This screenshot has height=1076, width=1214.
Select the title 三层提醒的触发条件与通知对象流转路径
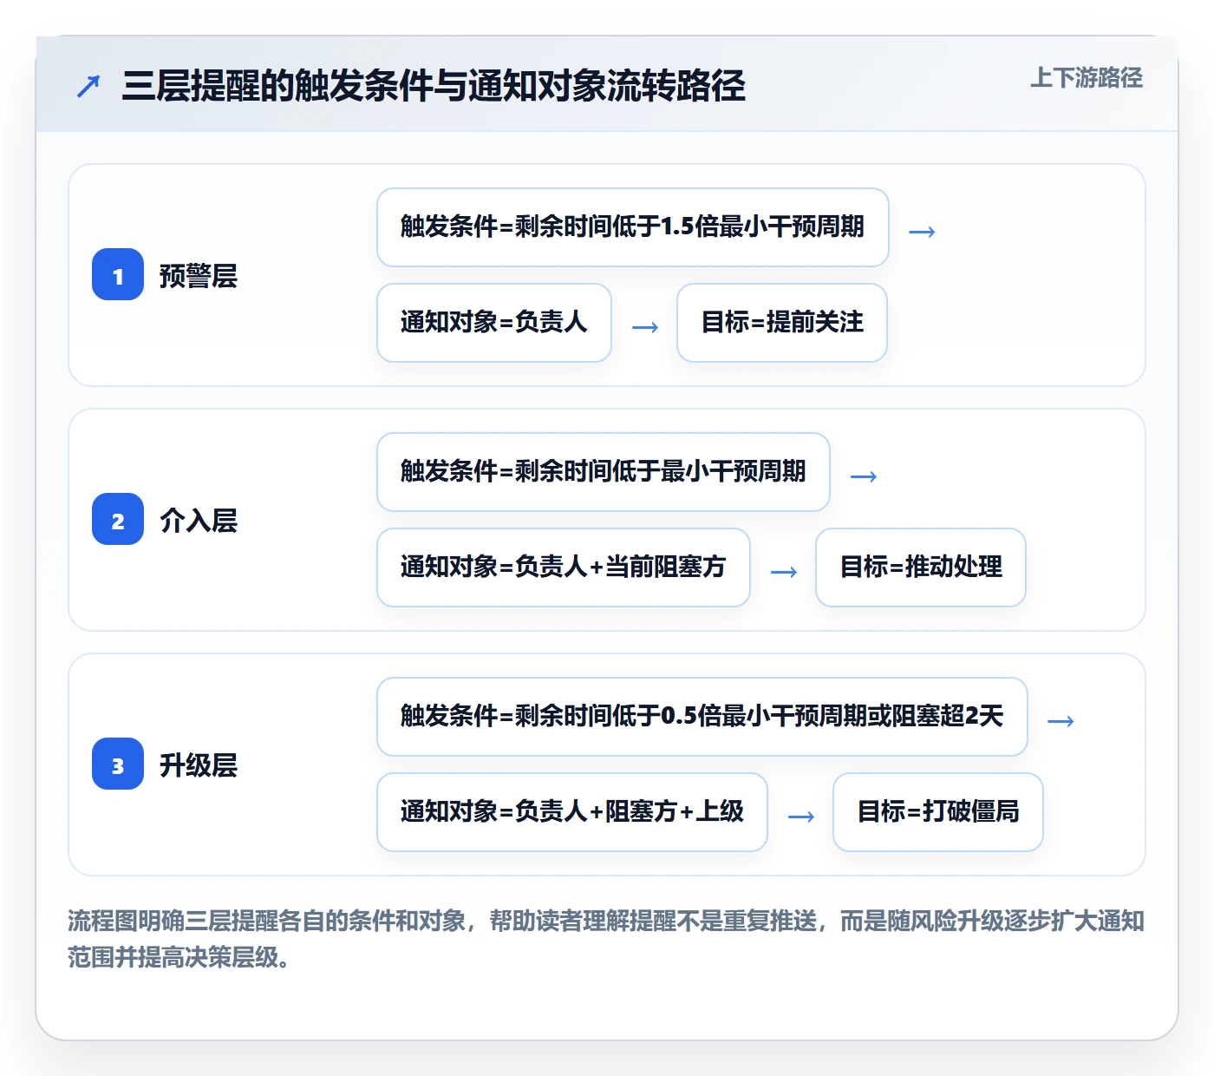(x=434, y=86)
